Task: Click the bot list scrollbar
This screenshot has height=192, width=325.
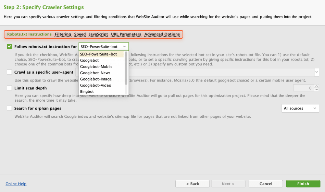Action: tap(126, 68)
